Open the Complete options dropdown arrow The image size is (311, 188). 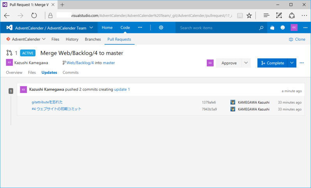pos(292,63)
